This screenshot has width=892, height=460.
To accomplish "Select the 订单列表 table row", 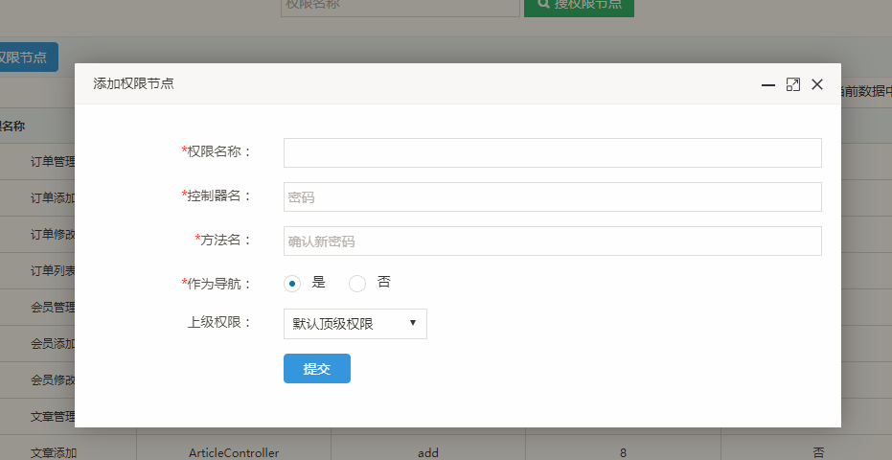I will click(52, 271).
